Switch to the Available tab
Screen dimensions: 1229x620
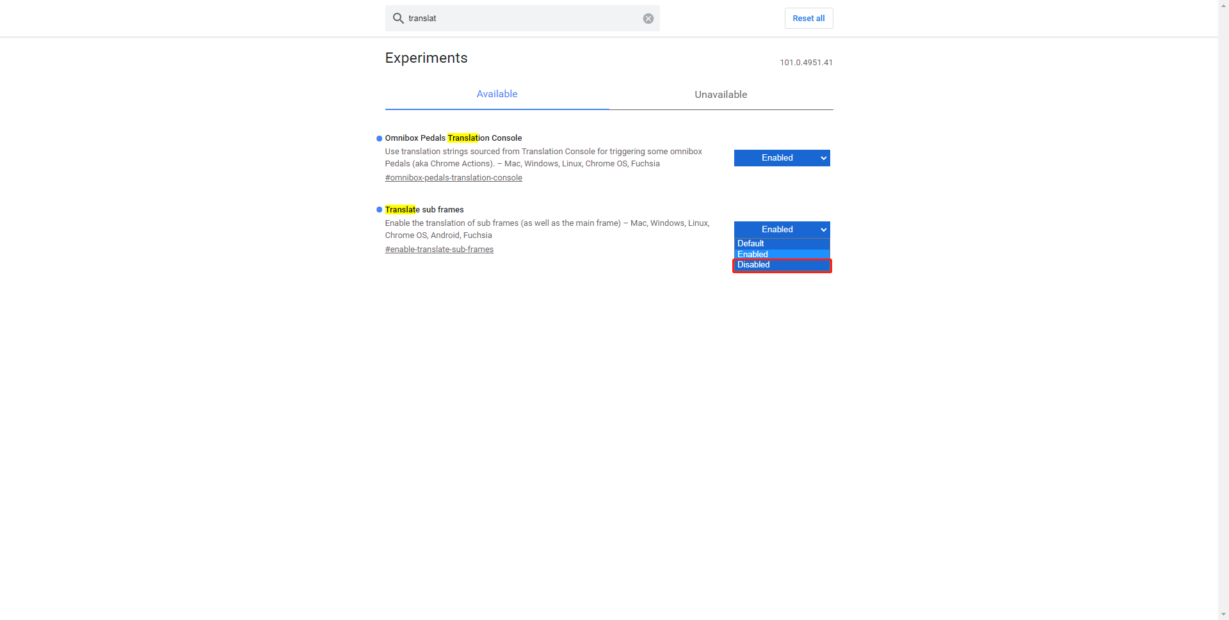(x=497, y=94)
